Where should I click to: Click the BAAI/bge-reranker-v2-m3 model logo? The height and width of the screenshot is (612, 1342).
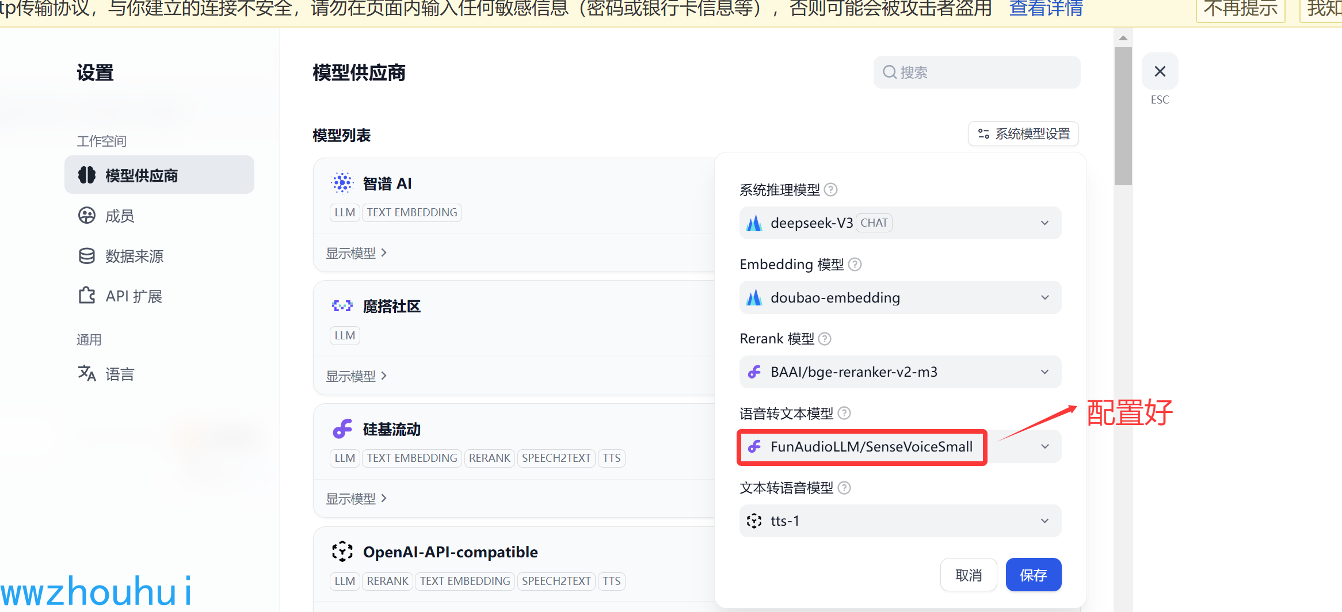click(x=754, y=372)
